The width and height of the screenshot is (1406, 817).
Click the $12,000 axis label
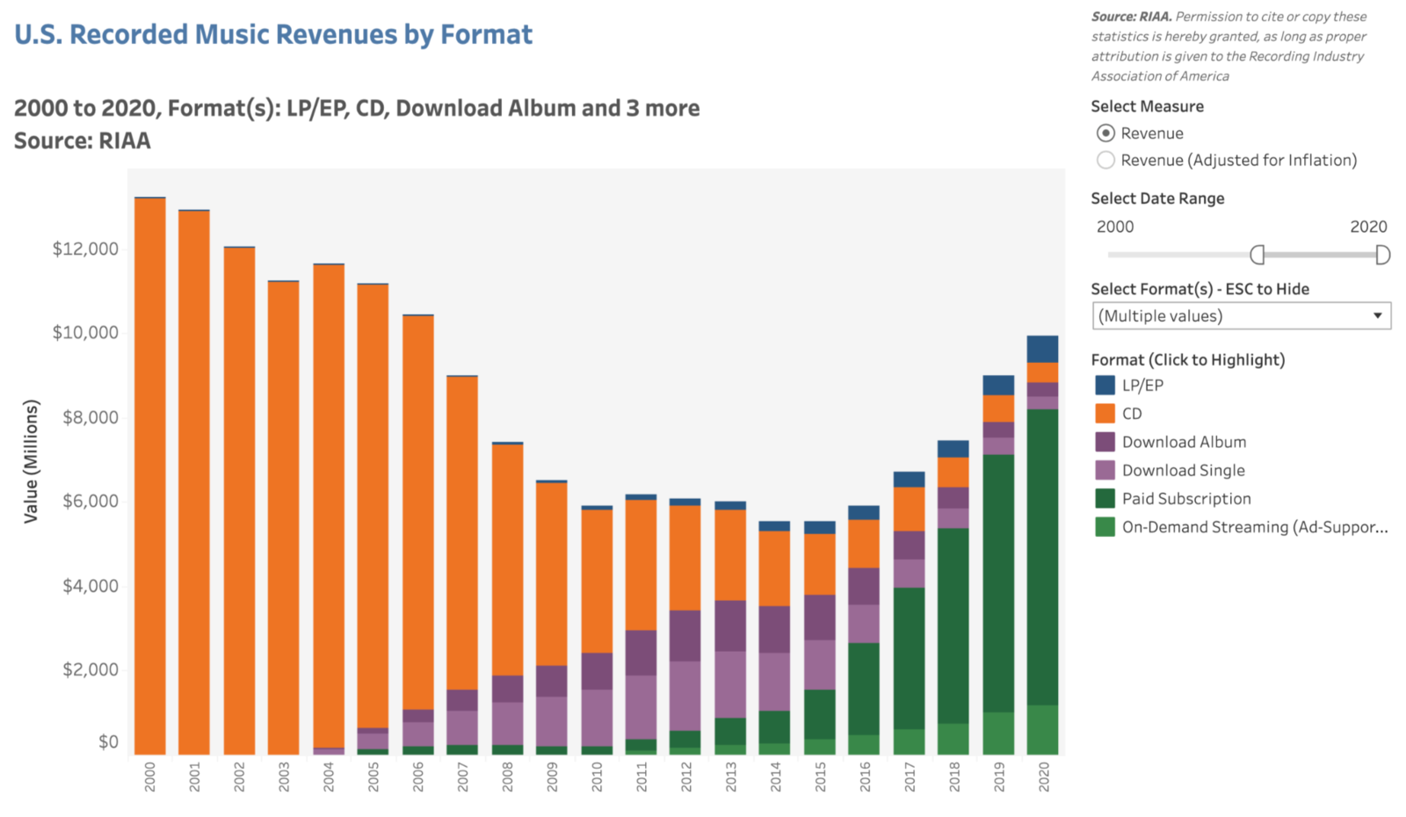(85, 249)
